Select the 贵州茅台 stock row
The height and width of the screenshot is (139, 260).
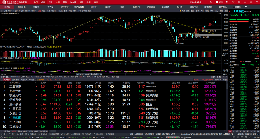pyautogui.click(x=113, y=104)
